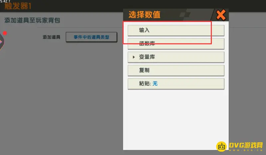Select the 选择数值 dialog title
This screenshot has width=266, height=155.
click(144, 15)
